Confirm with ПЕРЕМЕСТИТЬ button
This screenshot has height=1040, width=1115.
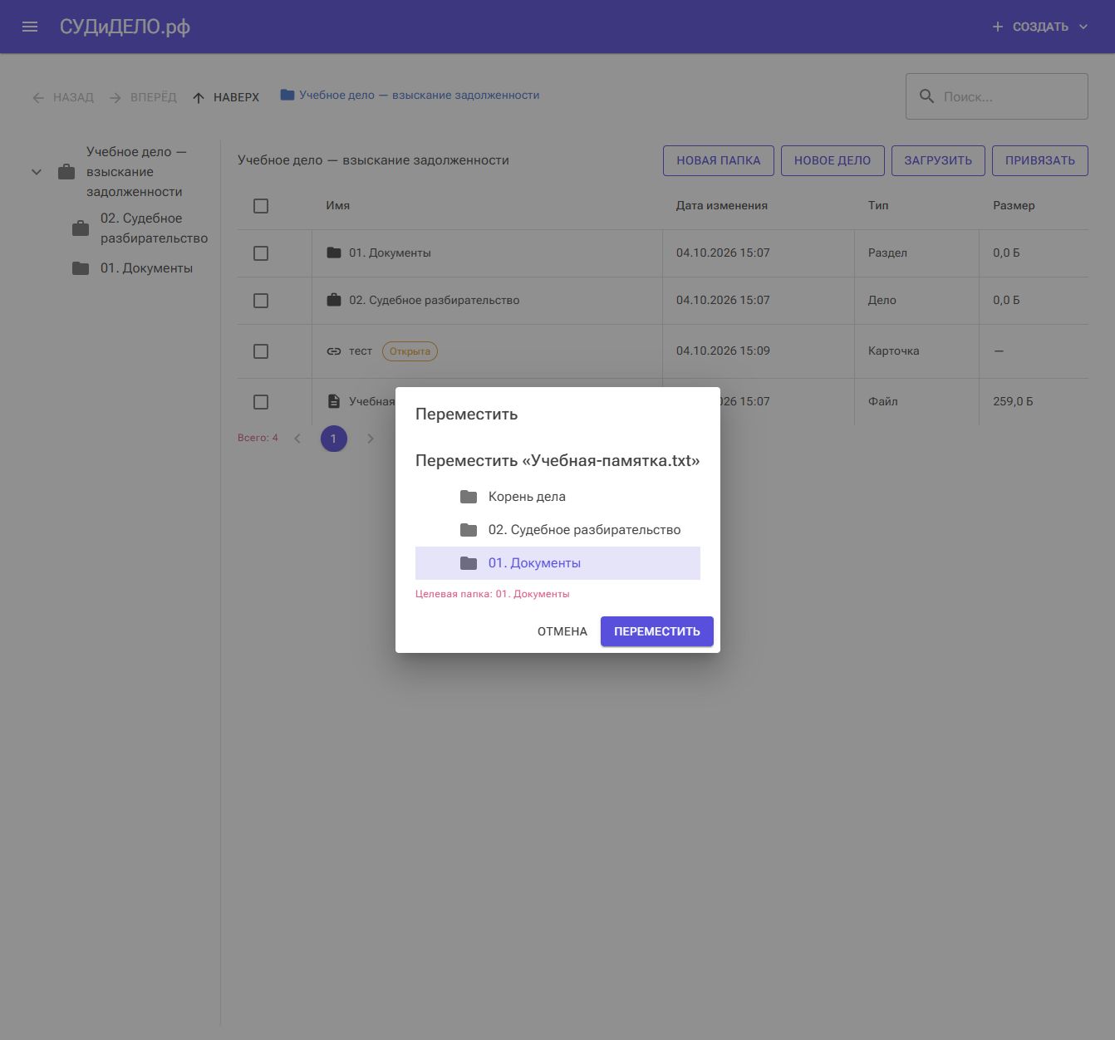657,631
